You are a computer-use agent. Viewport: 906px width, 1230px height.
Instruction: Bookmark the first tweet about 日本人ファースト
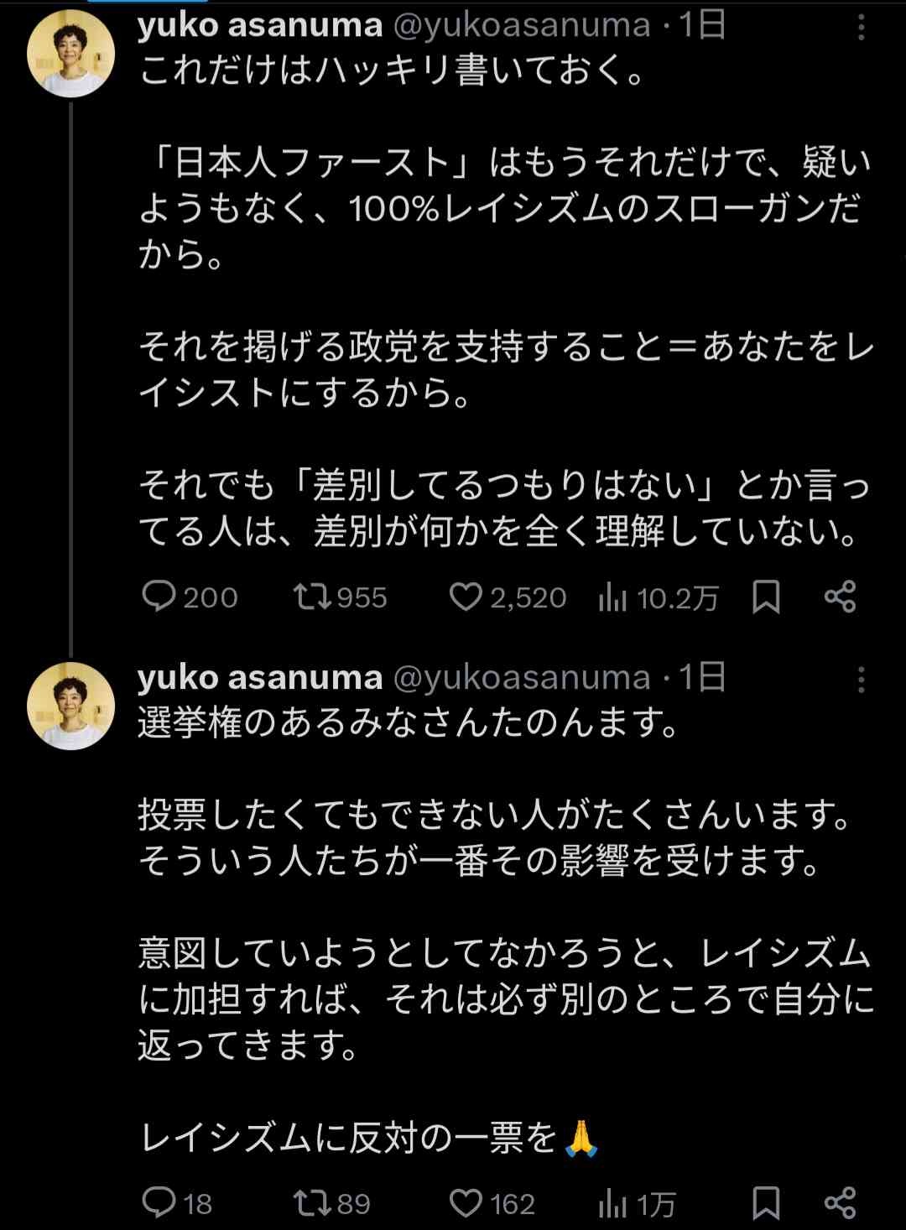pyautogui.click(x=766, y=597)
